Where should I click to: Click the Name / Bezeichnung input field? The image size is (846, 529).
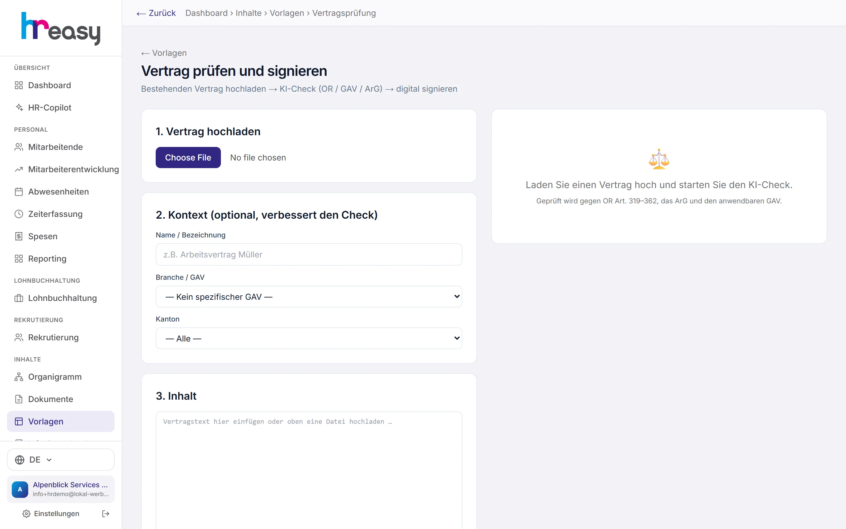click(x=309, y=254)
